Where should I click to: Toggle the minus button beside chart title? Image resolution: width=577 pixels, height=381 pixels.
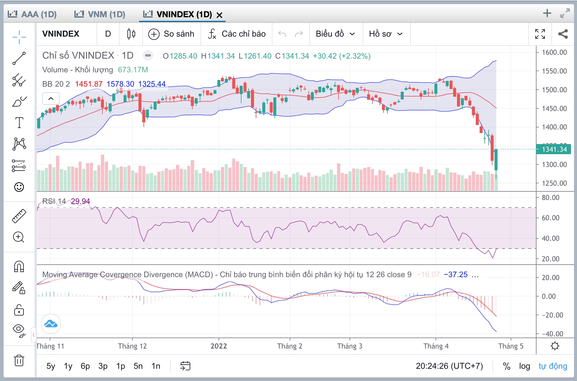[148, 55]
